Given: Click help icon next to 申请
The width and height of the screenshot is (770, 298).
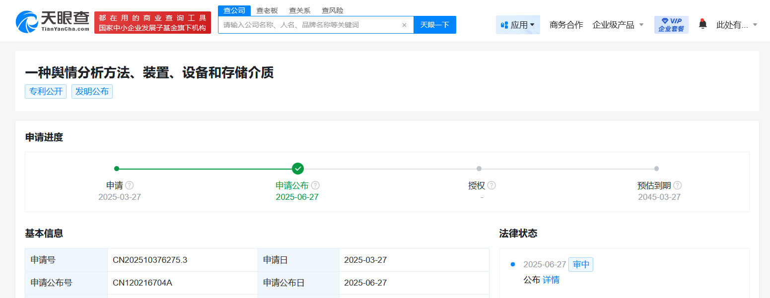Looking at the screenshot, I should point(130,185).
